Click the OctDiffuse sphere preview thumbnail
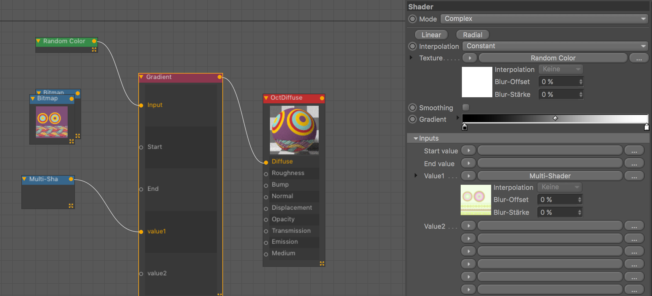The width and height of the screenshot is (652, 296). [x=294, y=130]
